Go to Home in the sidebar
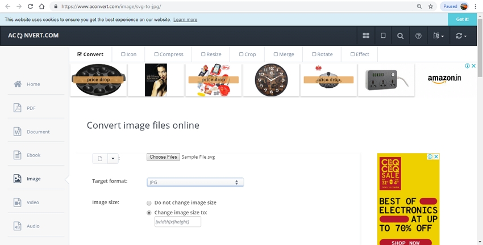Screen dimensions: 483x245 click(34, 84)
